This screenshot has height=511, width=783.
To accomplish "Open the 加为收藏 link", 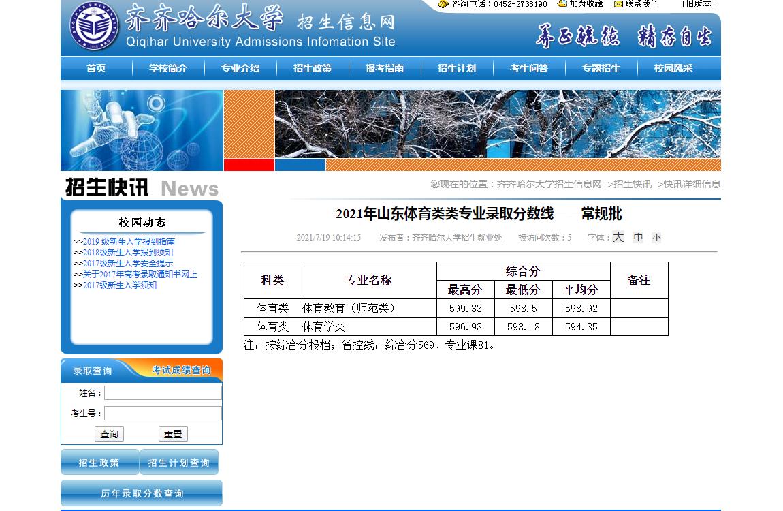I will (x=586, y=4).
